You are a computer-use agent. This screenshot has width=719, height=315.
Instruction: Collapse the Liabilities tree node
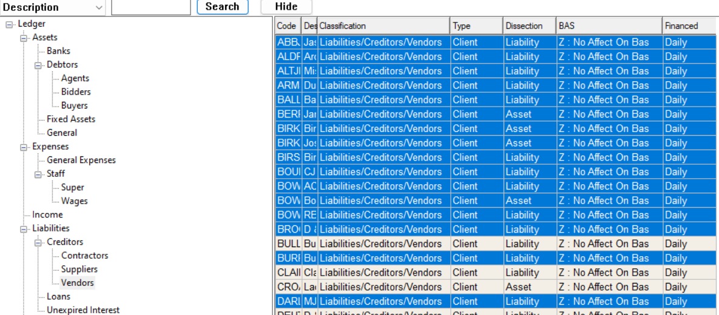[24, 229]
